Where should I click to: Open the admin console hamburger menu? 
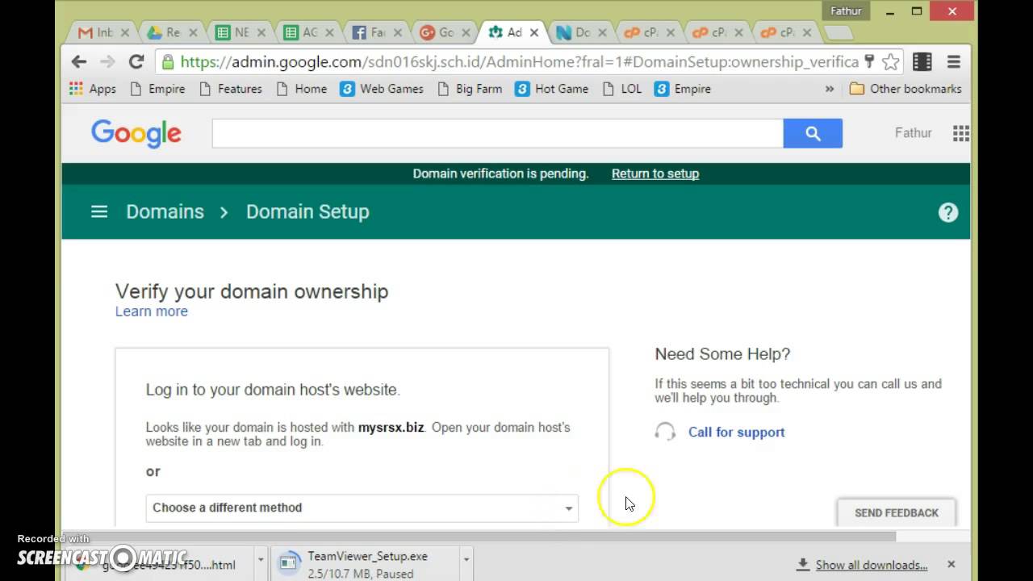pyautogui.click(x=99, y=211)
